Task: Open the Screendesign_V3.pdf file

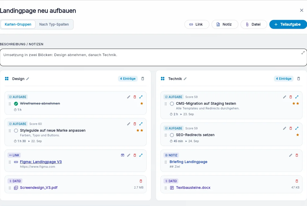Action: pos(39,188)
